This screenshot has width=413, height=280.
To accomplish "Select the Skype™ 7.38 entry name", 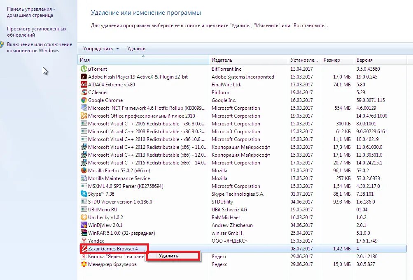I will (101, 194).
